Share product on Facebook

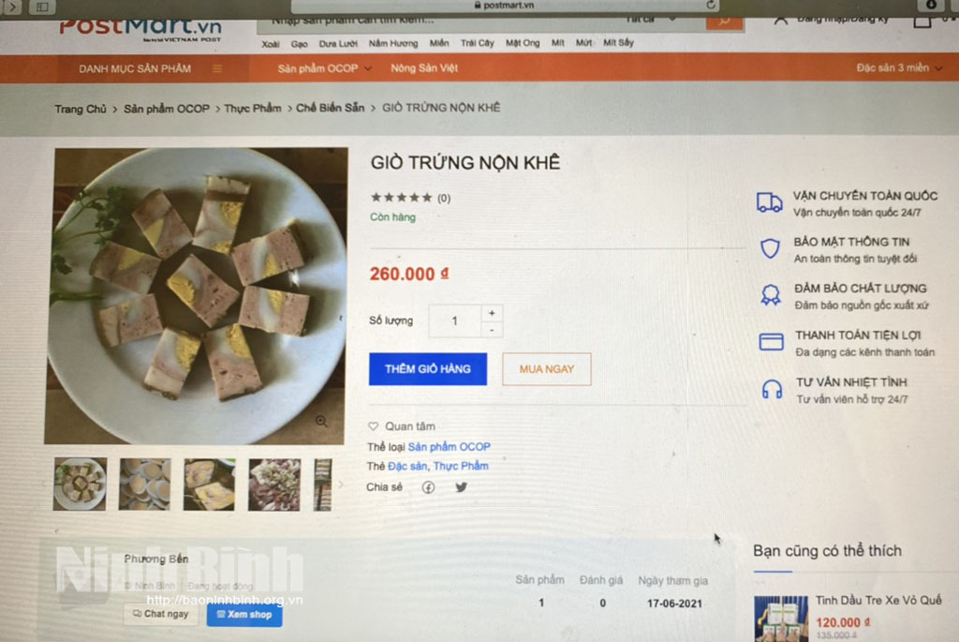point(428,487)
